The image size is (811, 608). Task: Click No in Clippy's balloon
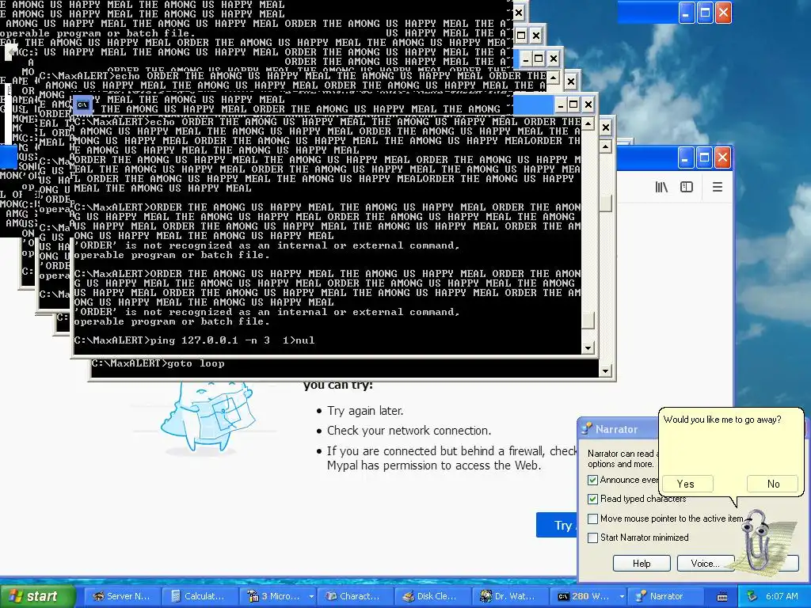[x=773, y=484]
